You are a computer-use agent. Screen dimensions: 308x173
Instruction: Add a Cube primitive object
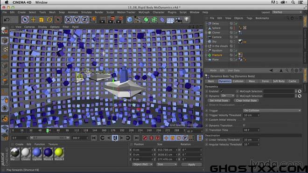(130, 20)
